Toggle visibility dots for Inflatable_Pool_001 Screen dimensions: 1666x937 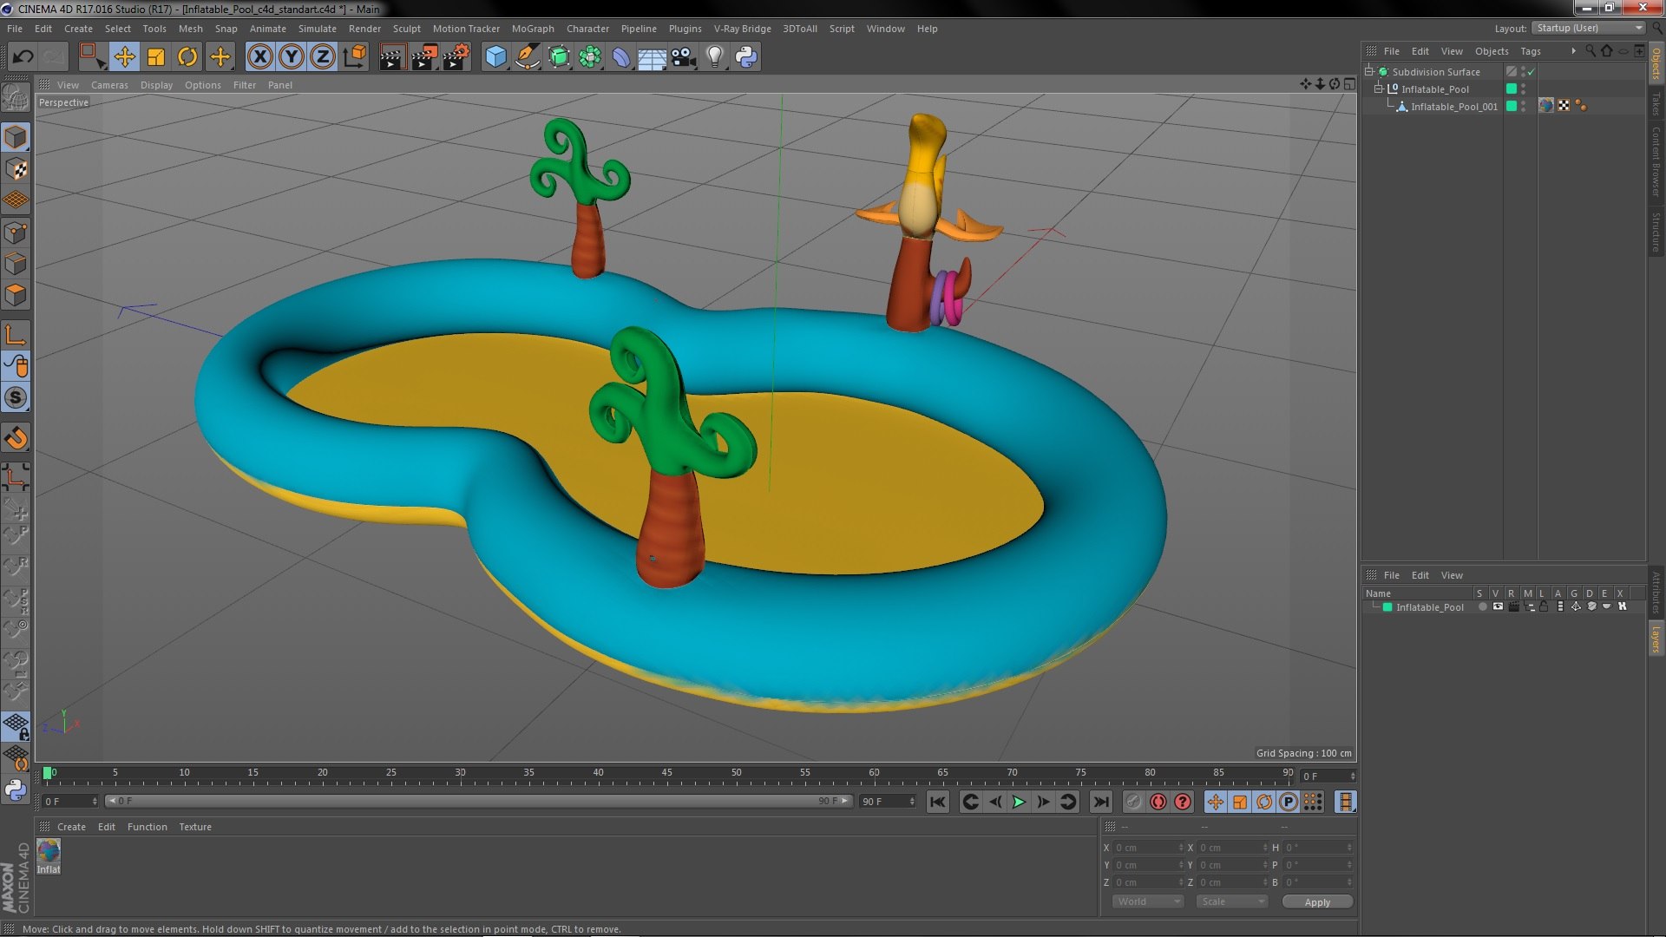(1524, 106)
